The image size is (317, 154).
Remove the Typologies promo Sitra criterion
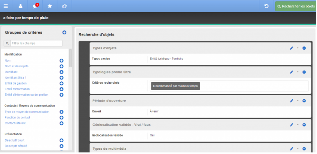pyautogui.click(x=304, y=72)
